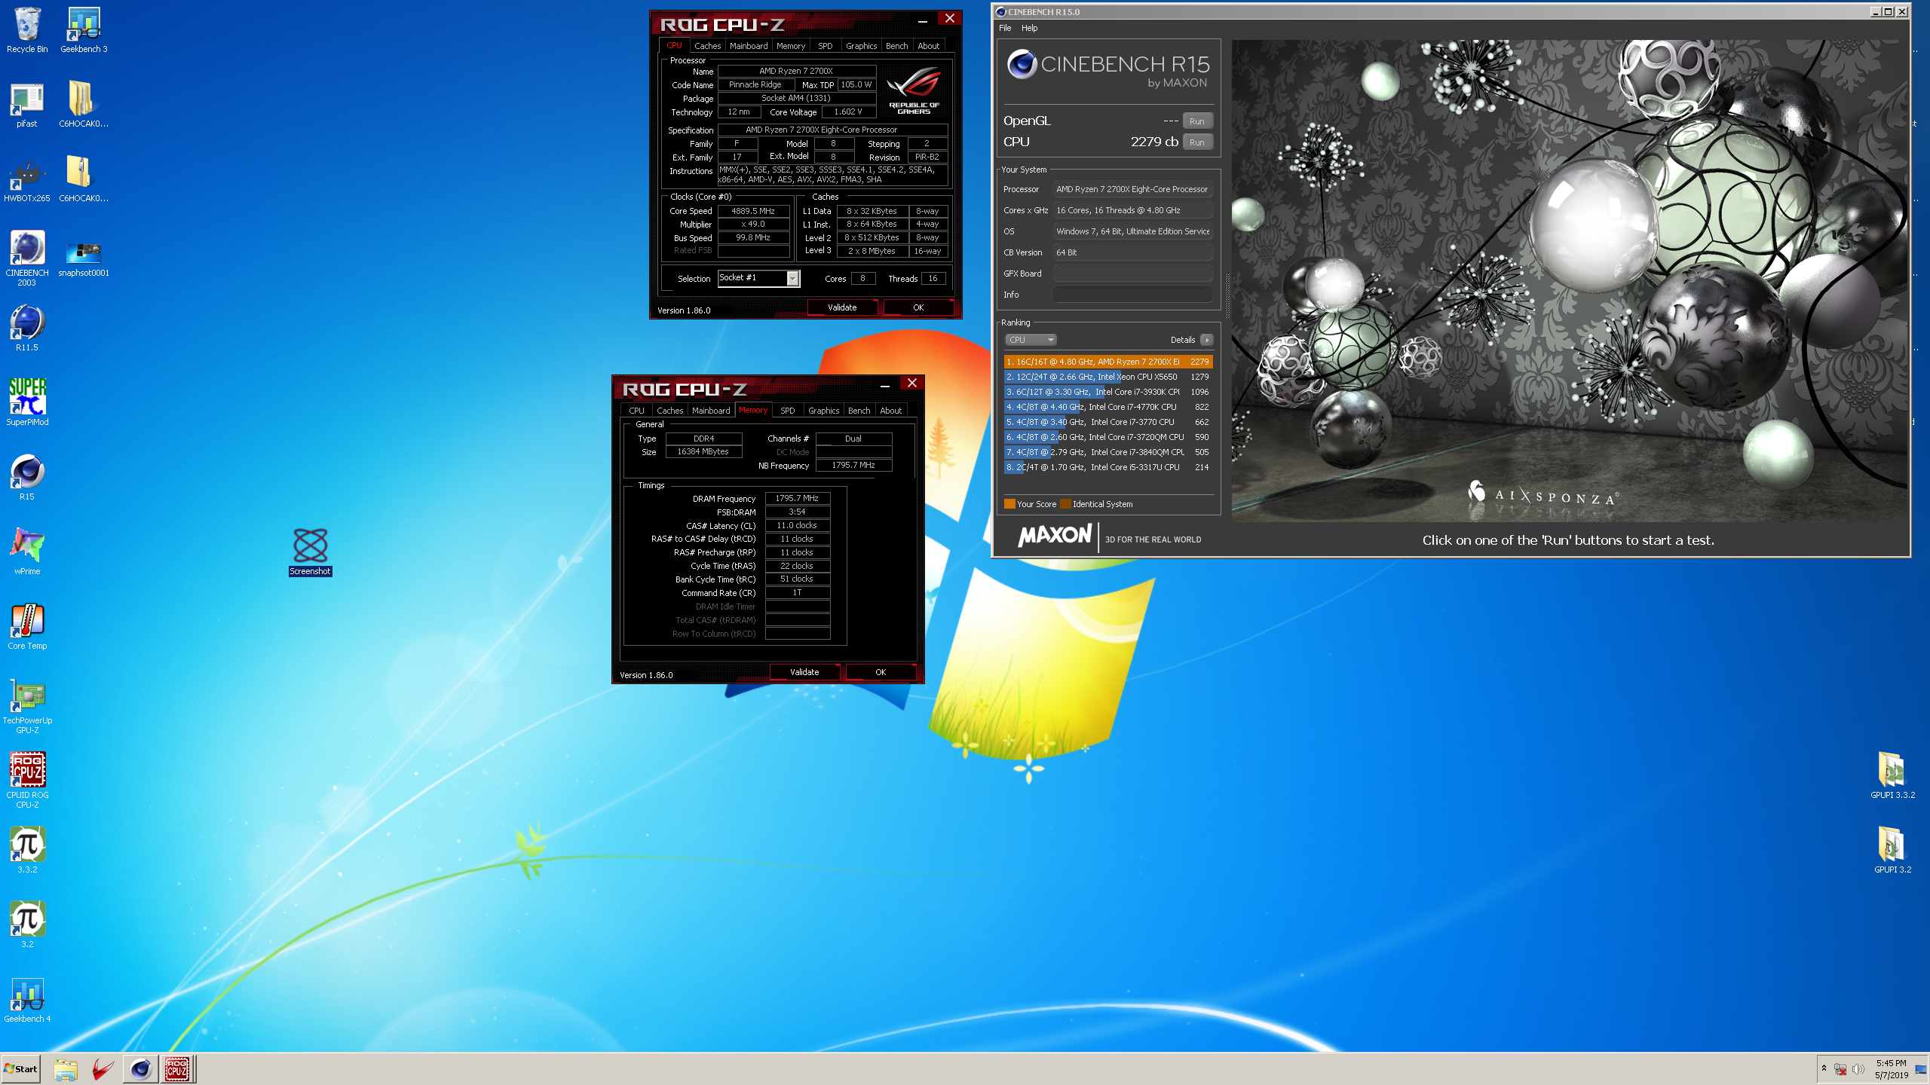Click the panel splitter handle beside Your System
Image resolution: width=1930 pixels, height=1085 pixels.
pyautogui.click(x=1227, y=295)
